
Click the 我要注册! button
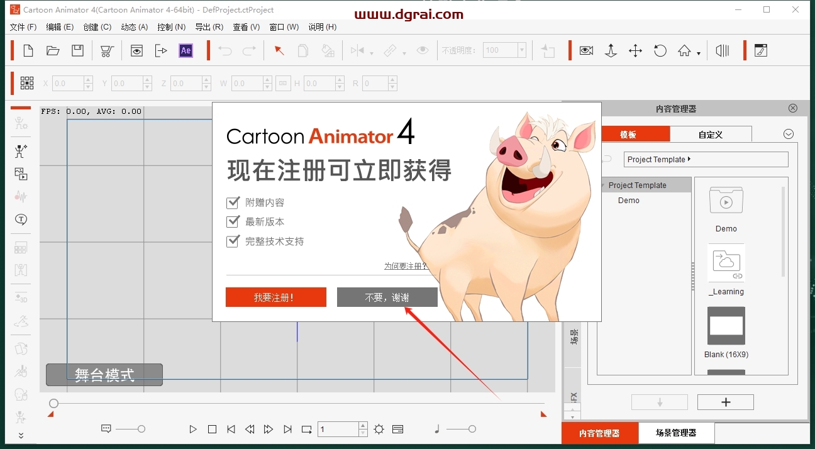pyautogui.click(x=275, y=297)
